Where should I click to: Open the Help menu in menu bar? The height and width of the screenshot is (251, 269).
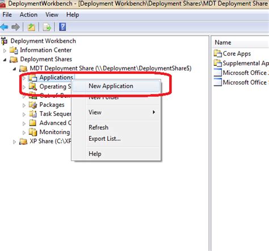pos(73,15)
